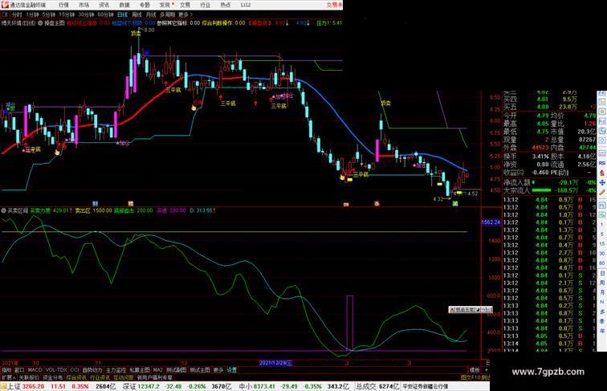This screenshot has width=607, height=391.
Task: Click the 净流入额 row
Action: 550,182
